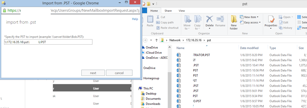Click the Paste clipboard icon in the ribbon

click(150, 19)
